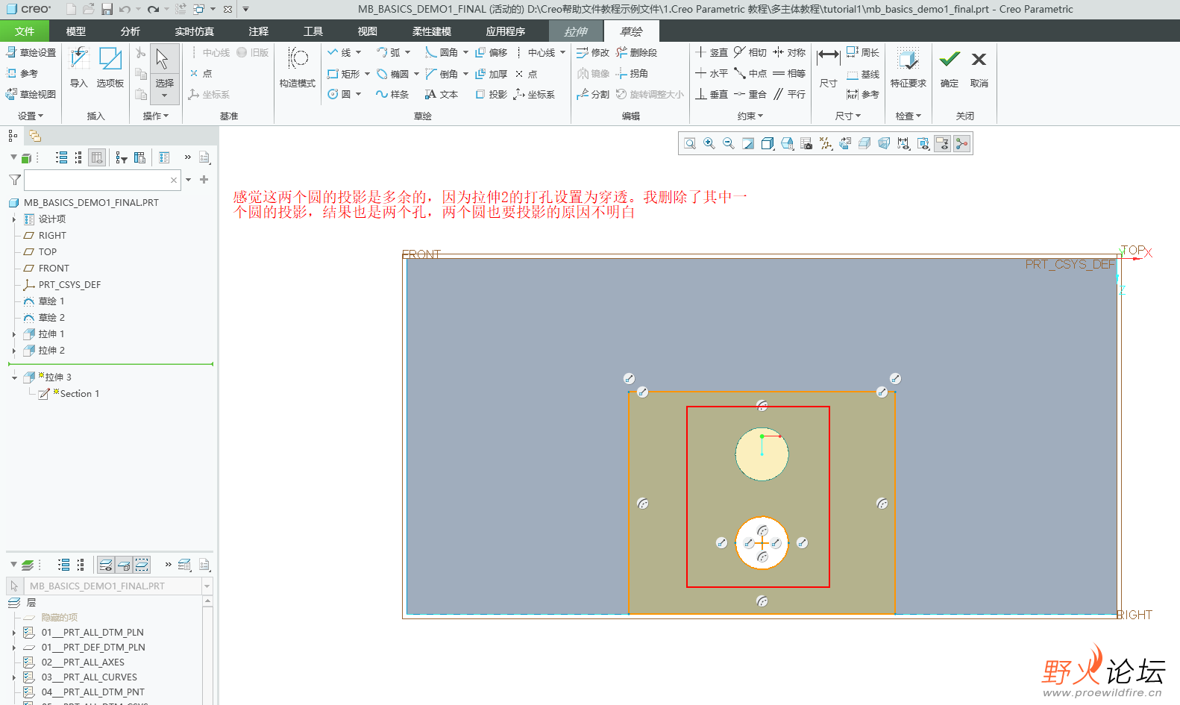Toggle model tree columns display button
Screen dimensions: 1180x705
click(96, 157)
